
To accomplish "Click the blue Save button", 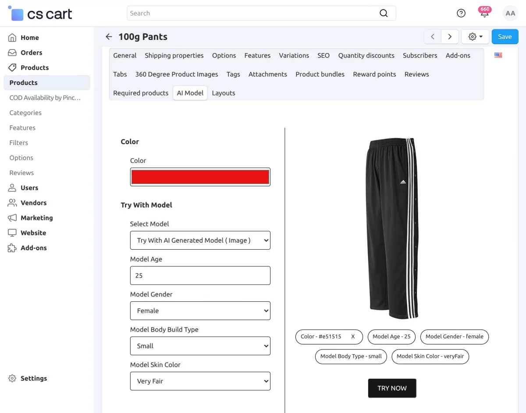I will coord(505,37).
